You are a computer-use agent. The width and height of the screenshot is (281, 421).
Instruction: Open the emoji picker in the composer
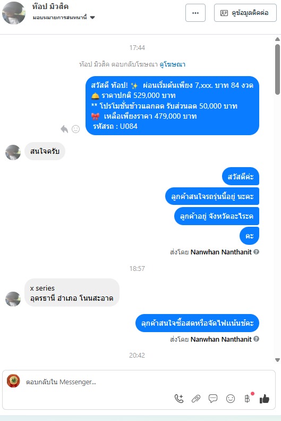coord(231,399)
